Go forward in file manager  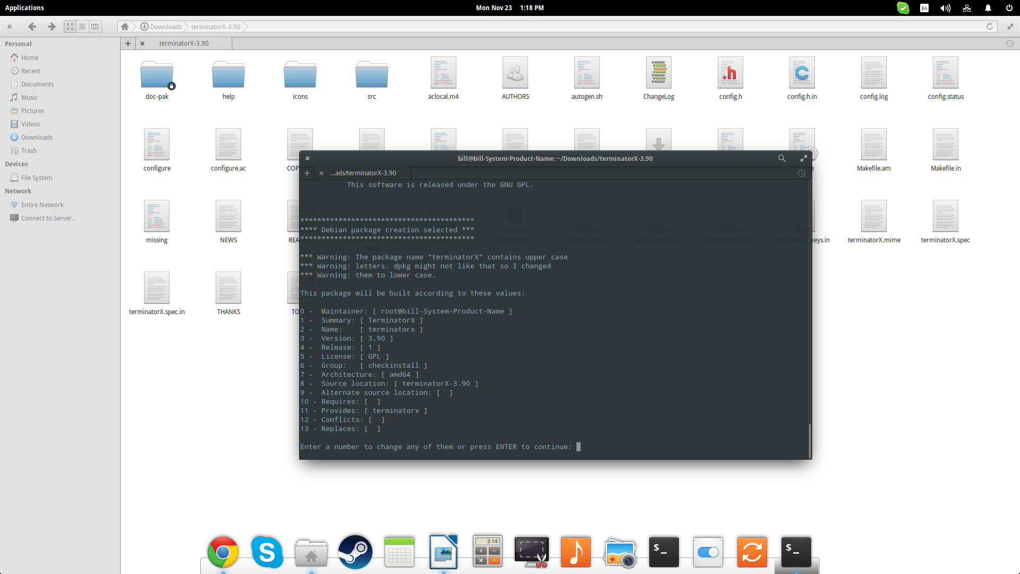[52, 27]
